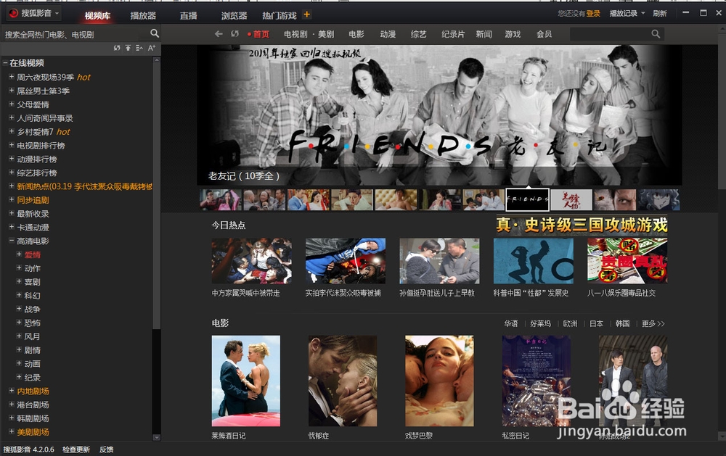Viewport: 726px width, 456px height.
Task: Collapse the 高清电影 node
Action: click(12, 241)
